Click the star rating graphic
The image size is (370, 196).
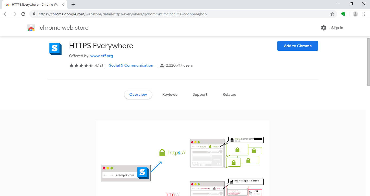[x=81, y=66]
